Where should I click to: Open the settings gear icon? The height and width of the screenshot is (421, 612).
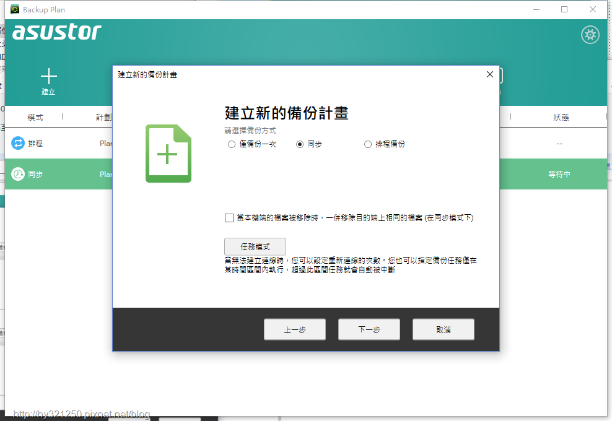coord(590,35)
